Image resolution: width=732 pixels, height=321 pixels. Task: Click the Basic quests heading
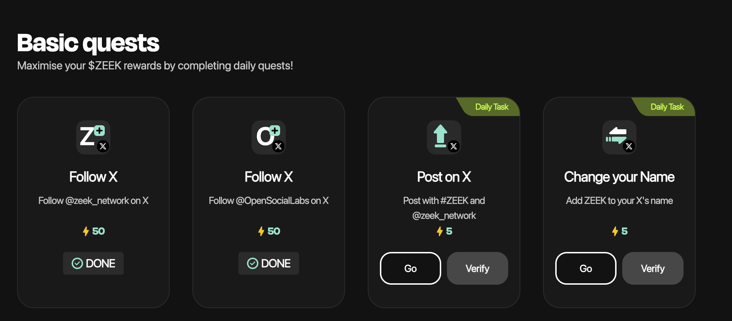tap(88, 43)
